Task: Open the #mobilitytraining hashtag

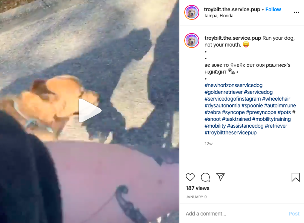Action: (272, 119)
